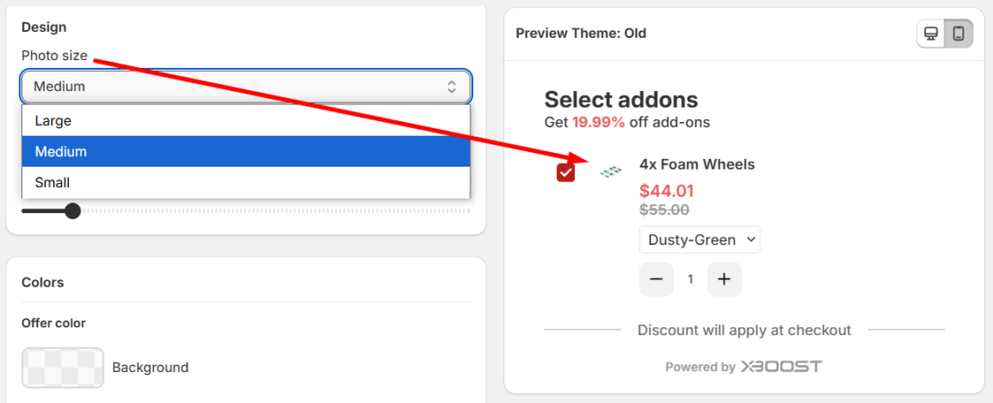Click the Foam Wheels product thumbnail
993x403 pixels.
click(610, 171)
